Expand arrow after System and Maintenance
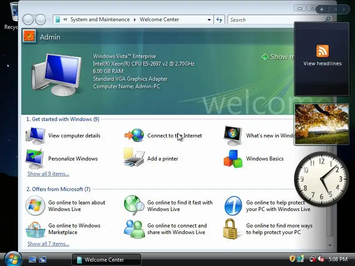This screenshot has width=355, height=266. (135, 20)
